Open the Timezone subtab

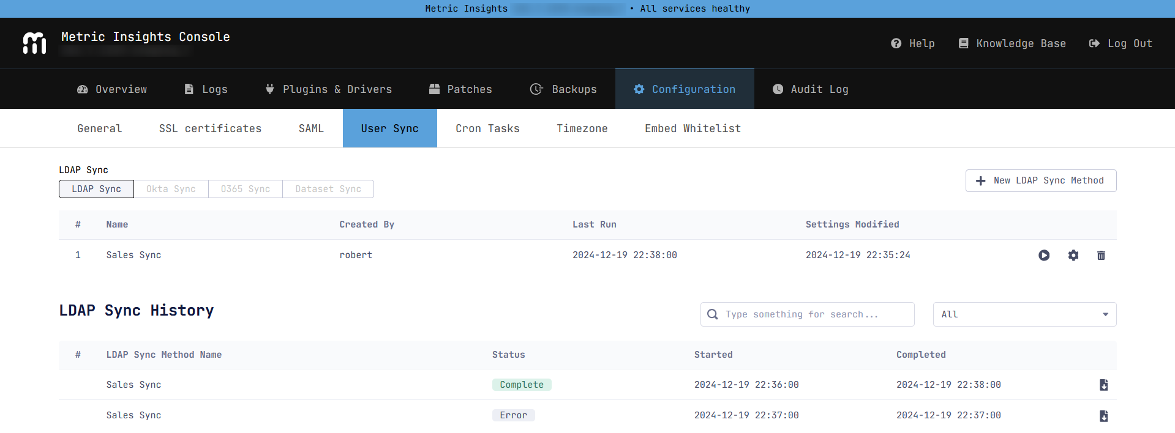tap(582, 128)
